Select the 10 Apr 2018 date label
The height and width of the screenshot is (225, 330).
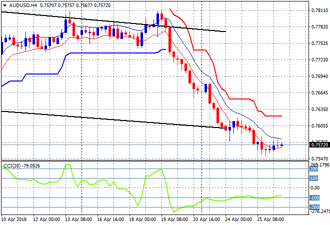(x=14, y=219)
